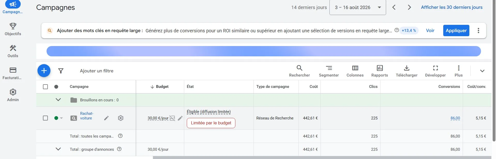Click the status dot column header
The image size is (496, 159).
tap(56, 87)
